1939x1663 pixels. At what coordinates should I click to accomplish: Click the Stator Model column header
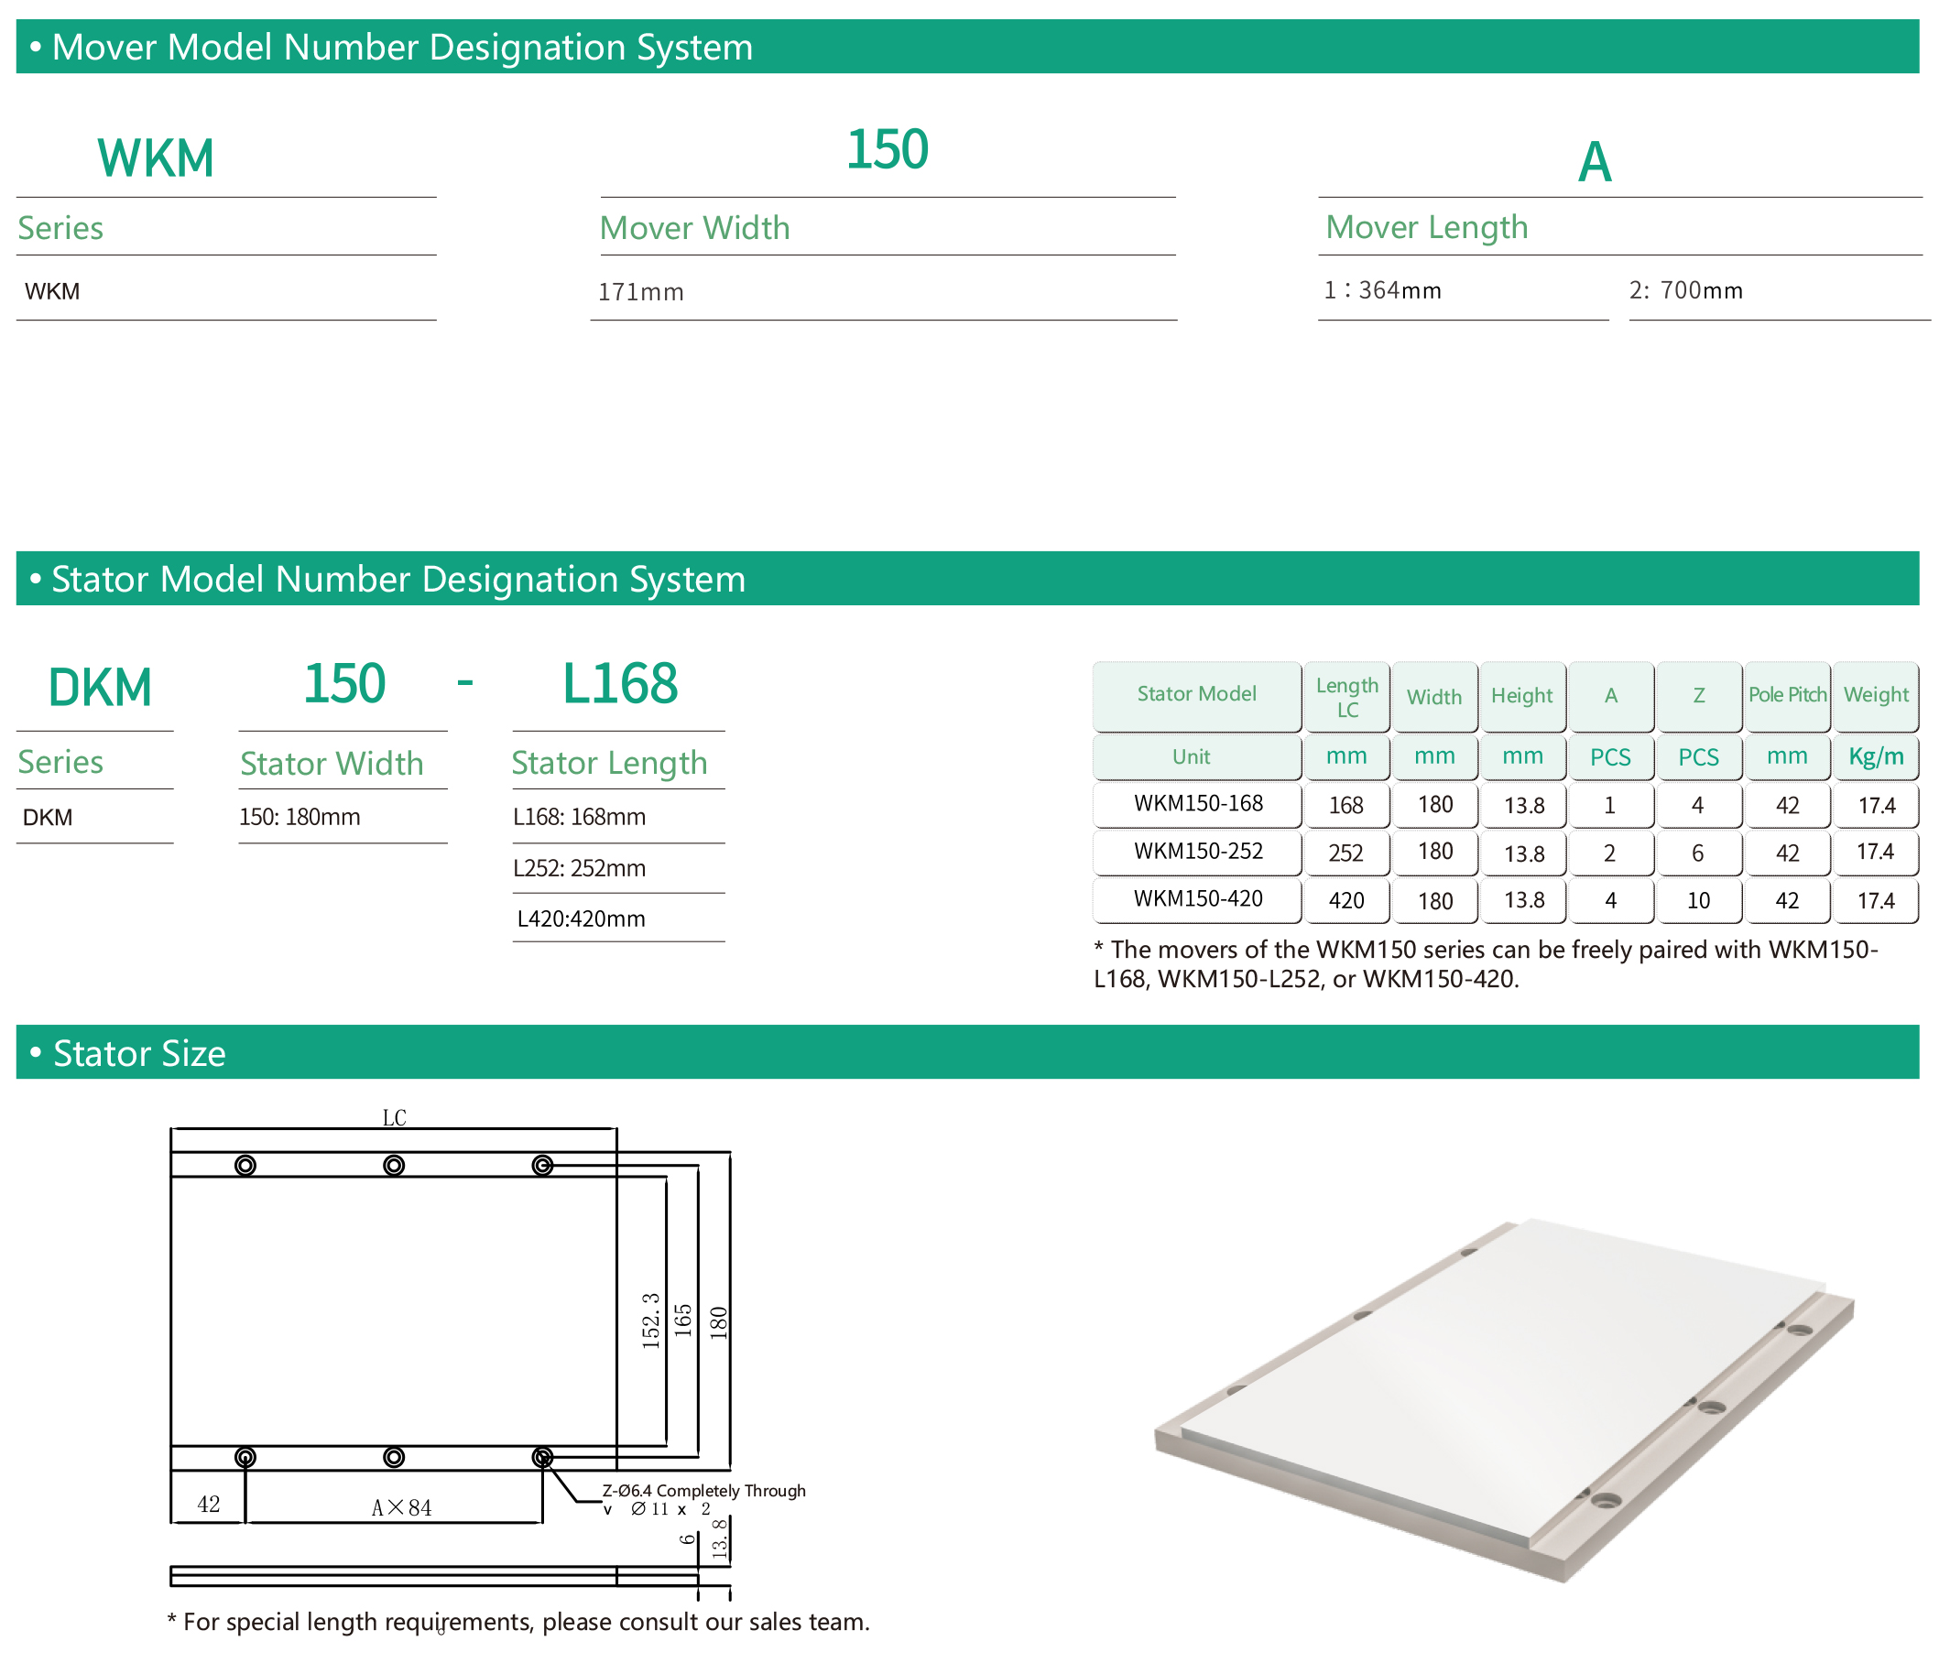pyautogui.click(x=1196, y=694)
